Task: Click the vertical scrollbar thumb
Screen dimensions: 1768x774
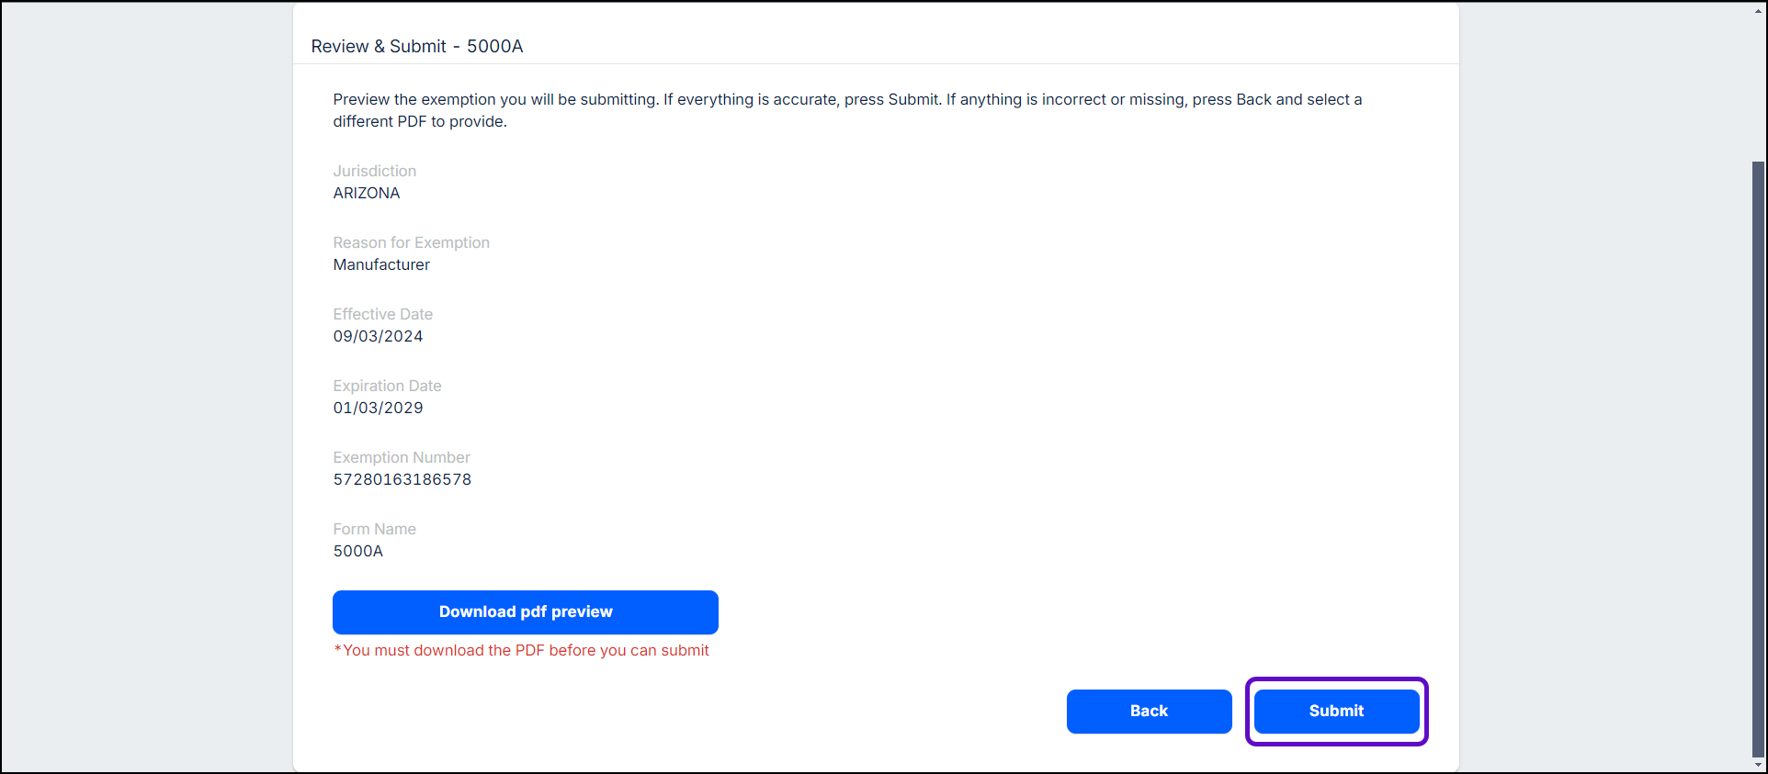Action: coord(1758,459)
